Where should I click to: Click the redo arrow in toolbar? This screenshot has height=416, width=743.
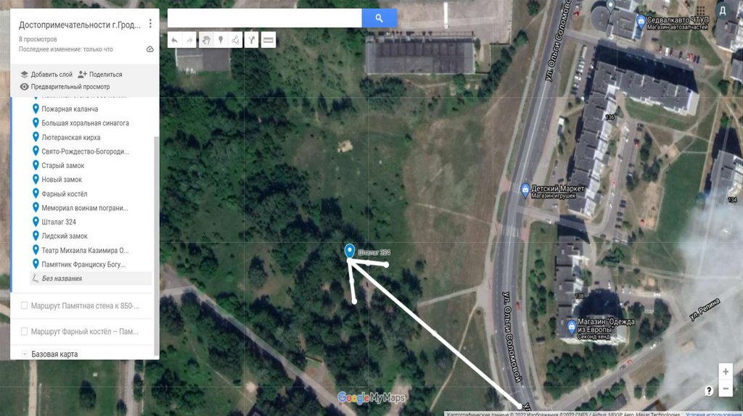coord(189,41)
